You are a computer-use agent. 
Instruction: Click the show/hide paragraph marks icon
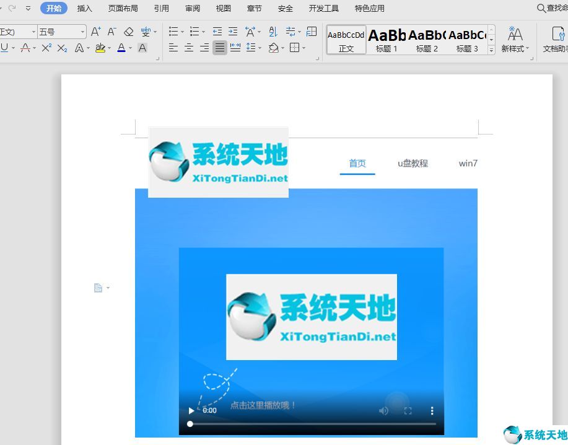tap(290, 32)
